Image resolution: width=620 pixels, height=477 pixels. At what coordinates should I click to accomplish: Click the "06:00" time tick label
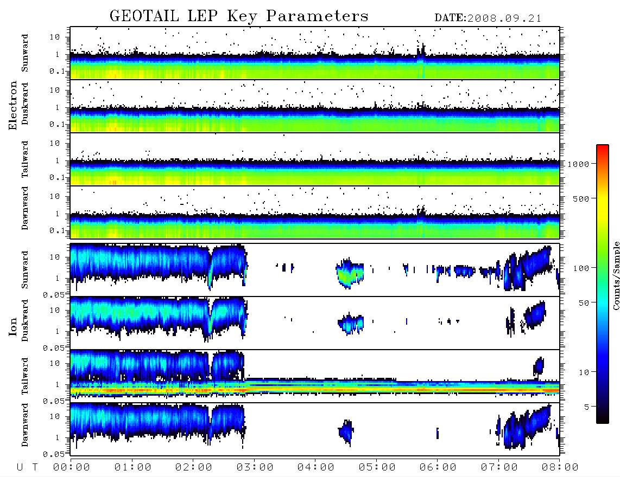click(438, 468)
